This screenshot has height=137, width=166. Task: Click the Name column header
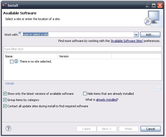pyautogui.click(x=31, y=56)
